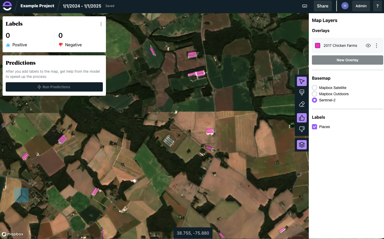Select Mapbox Satellite basemap
The image size is (384, 239).
tap(314, 88)
